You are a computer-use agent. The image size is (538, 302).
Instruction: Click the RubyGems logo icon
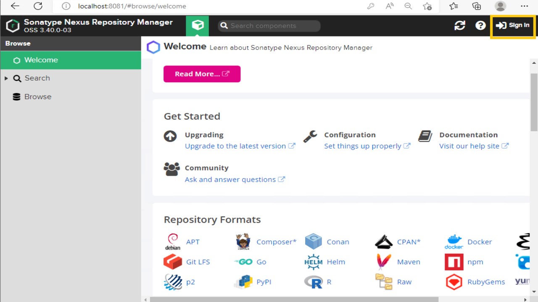coord(454,282)
